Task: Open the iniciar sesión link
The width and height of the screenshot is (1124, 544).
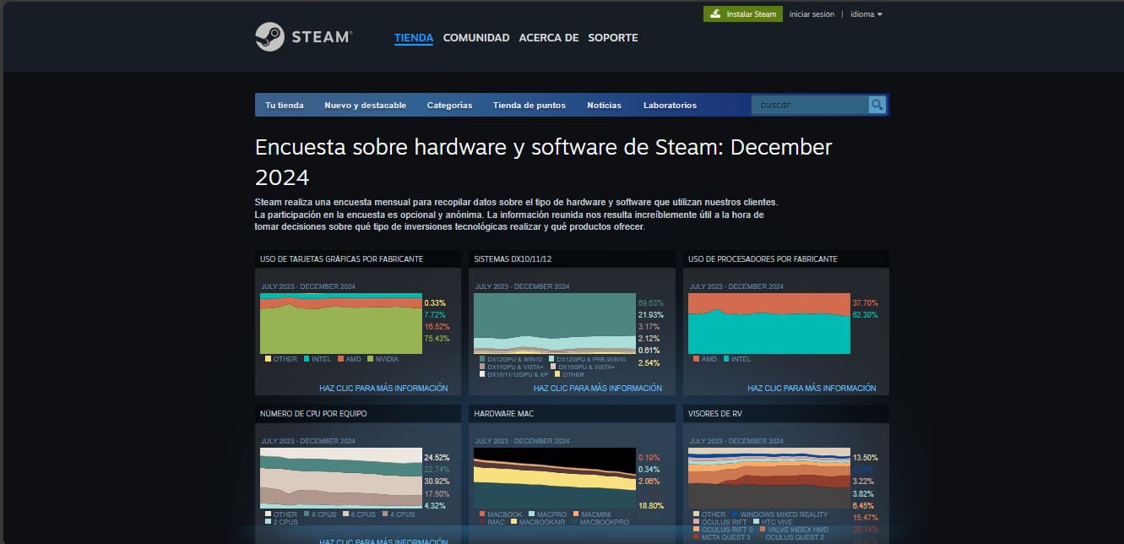Action: 812,14
